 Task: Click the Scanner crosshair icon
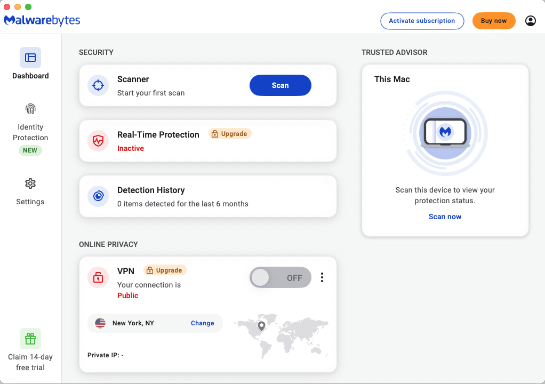pyautogui.click(x=98, y=85)
